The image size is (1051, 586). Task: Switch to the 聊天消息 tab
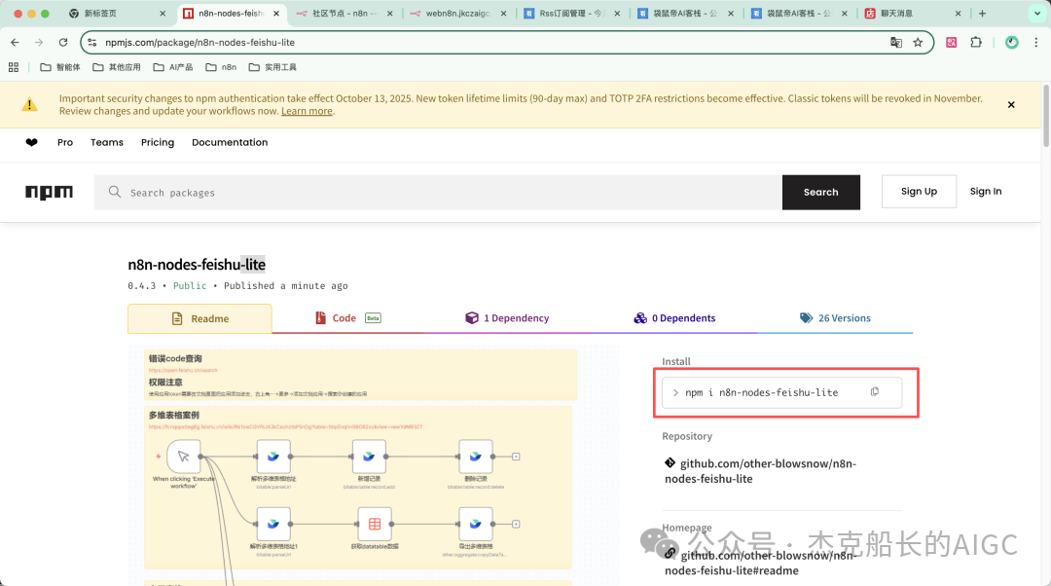913,14
